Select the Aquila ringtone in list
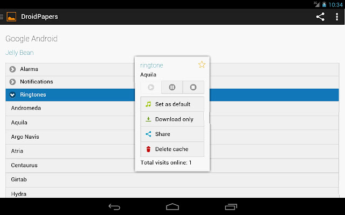The image size is (345, 215). [71, 123]
